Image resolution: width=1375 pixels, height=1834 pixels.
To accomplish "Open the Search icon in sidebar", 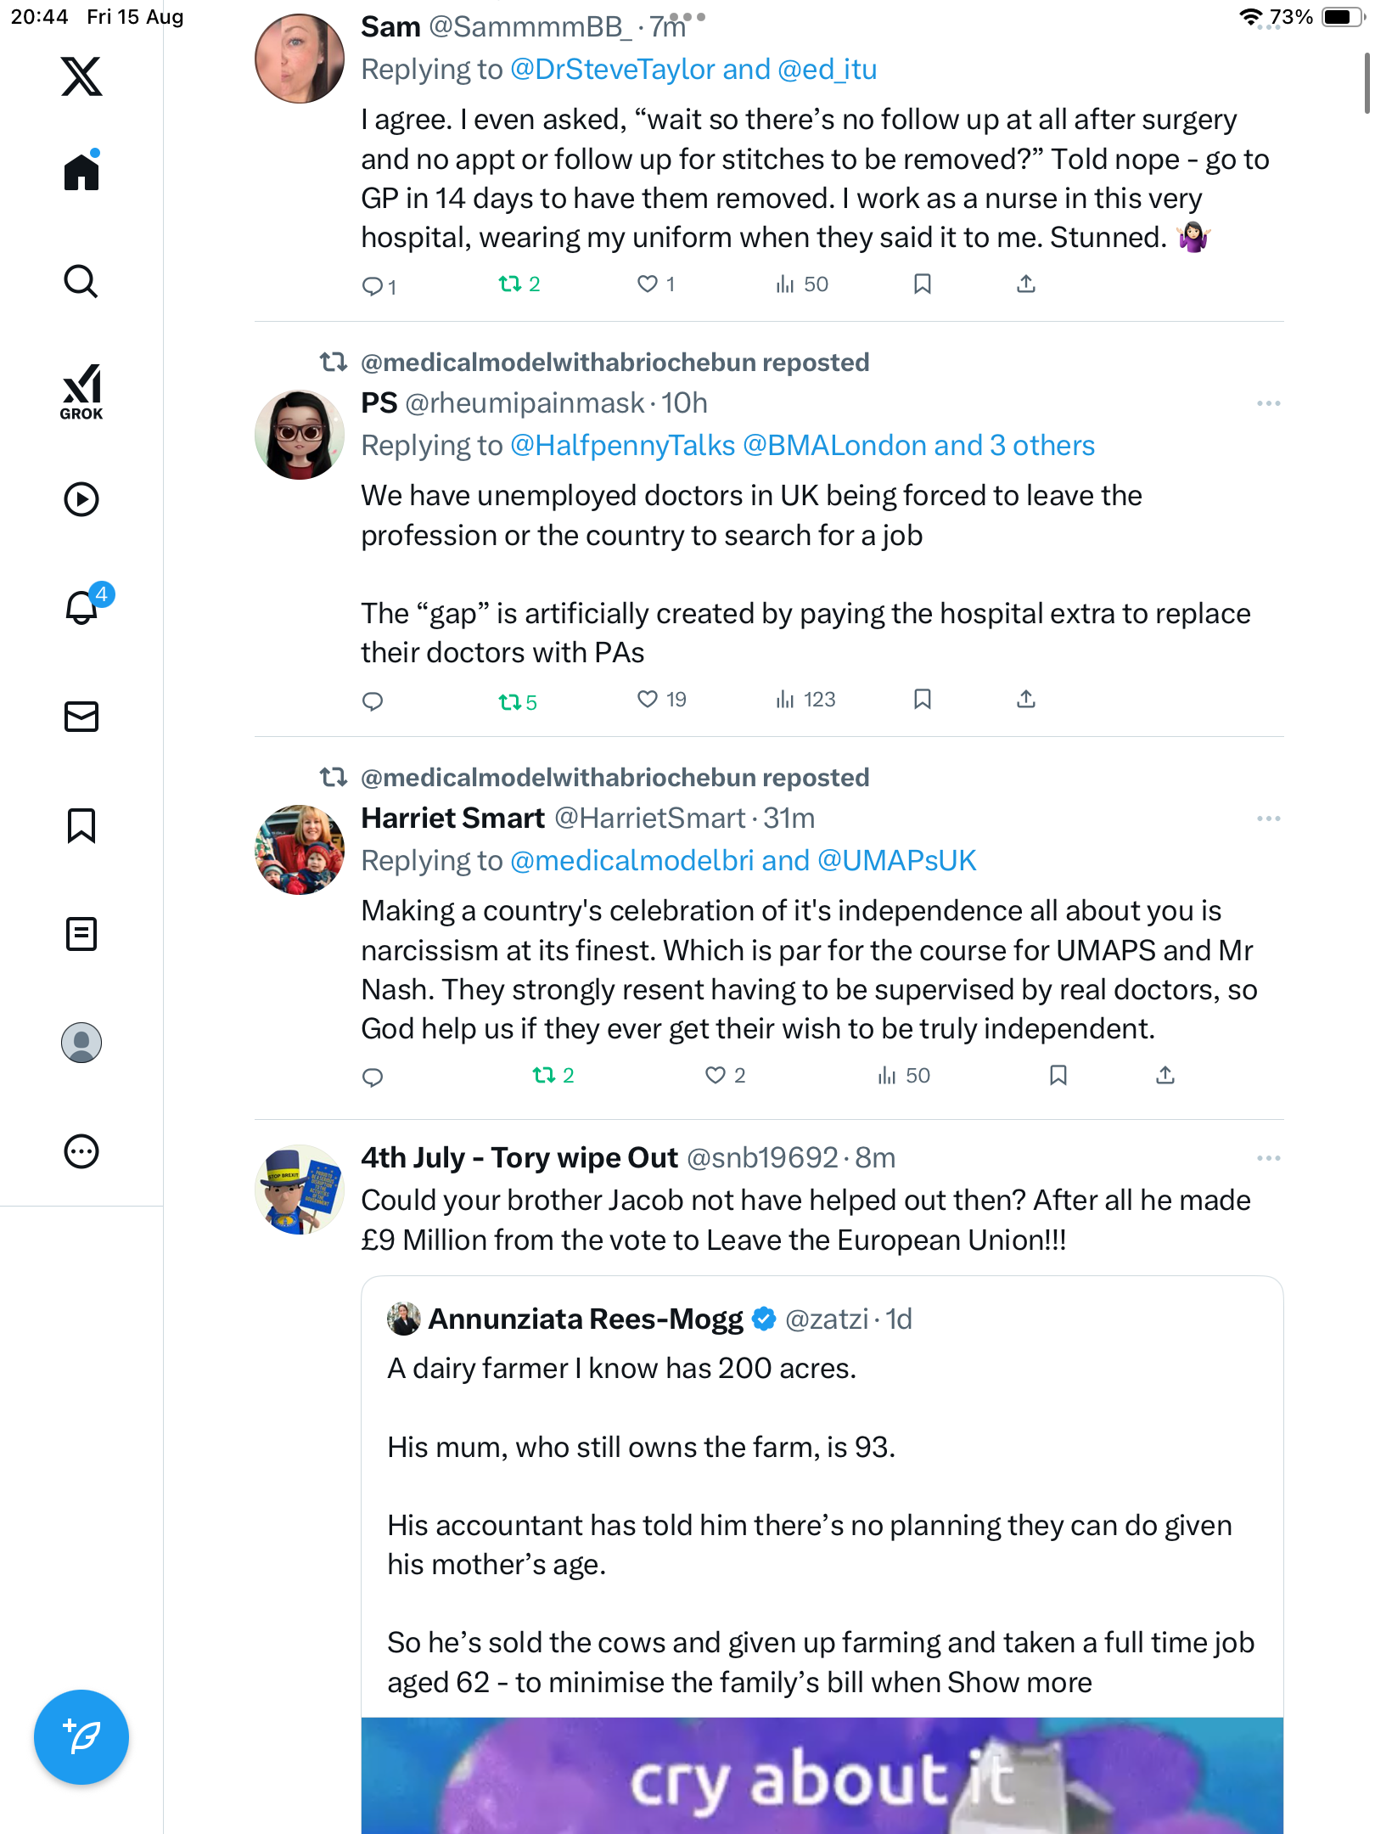I will coord(81,281).
